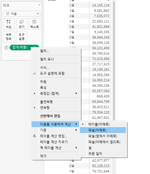The image size is (150, 174).
Task: Click the value 72,023,490
Action: click(101, 59)
